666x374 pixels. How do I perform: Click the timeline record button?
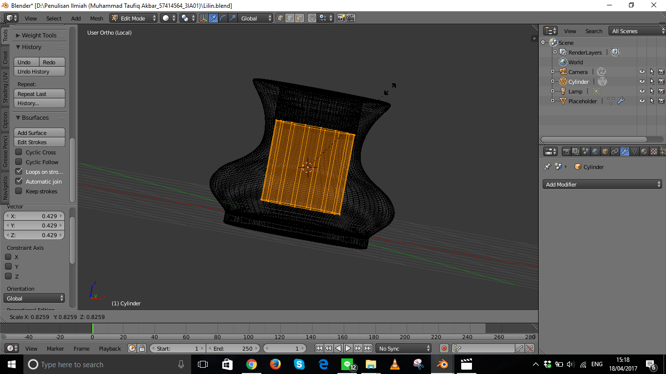[444, 348]
